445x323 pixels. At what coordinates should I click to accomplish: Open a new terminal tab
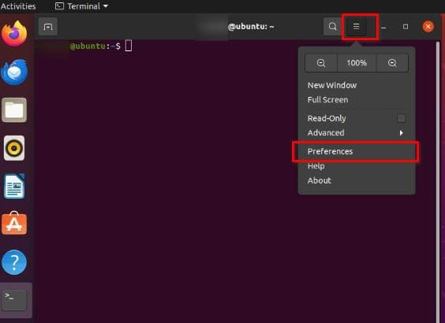(48, 27)
